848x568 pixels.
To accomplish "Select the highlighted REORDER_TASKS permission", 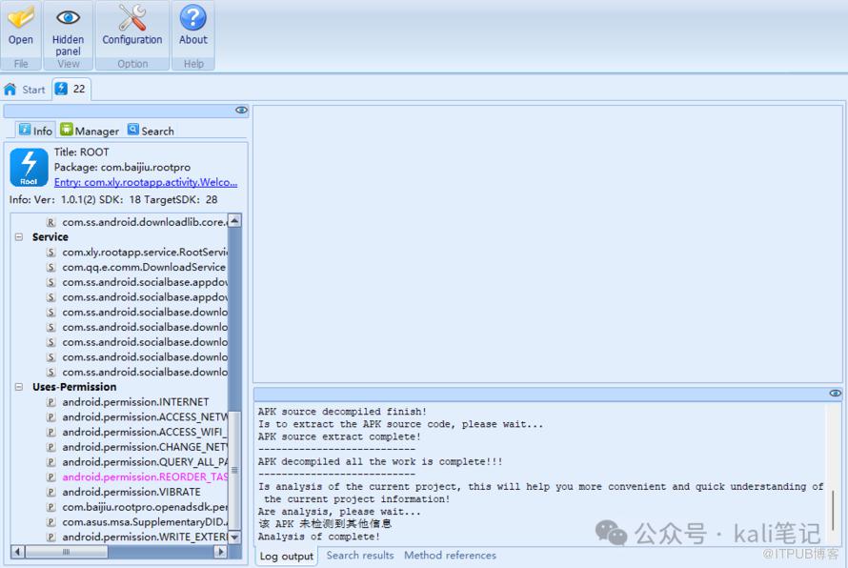I will 145,477.
